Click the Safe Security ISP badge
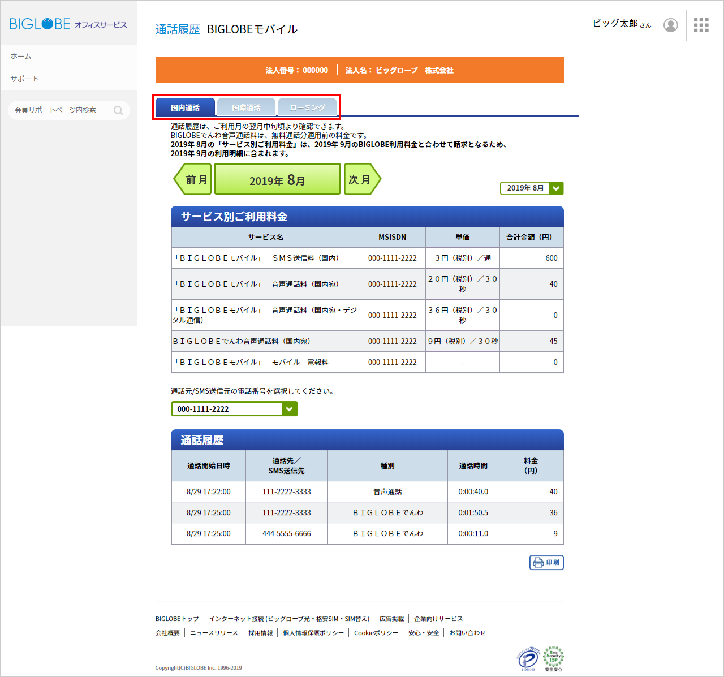This screenshot has width=724, height=677. click(553, 659)
